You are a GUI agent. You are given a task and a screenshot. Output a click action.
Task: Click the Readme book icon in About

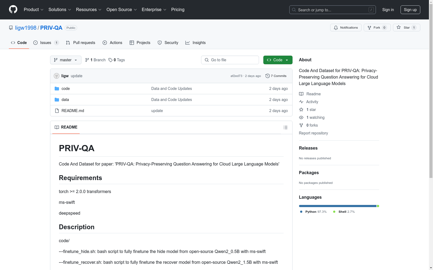pos(301,94)
